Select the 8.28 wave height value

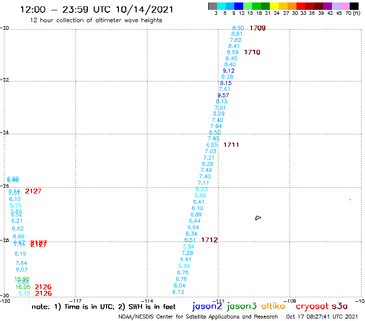[x=227, y=77]
